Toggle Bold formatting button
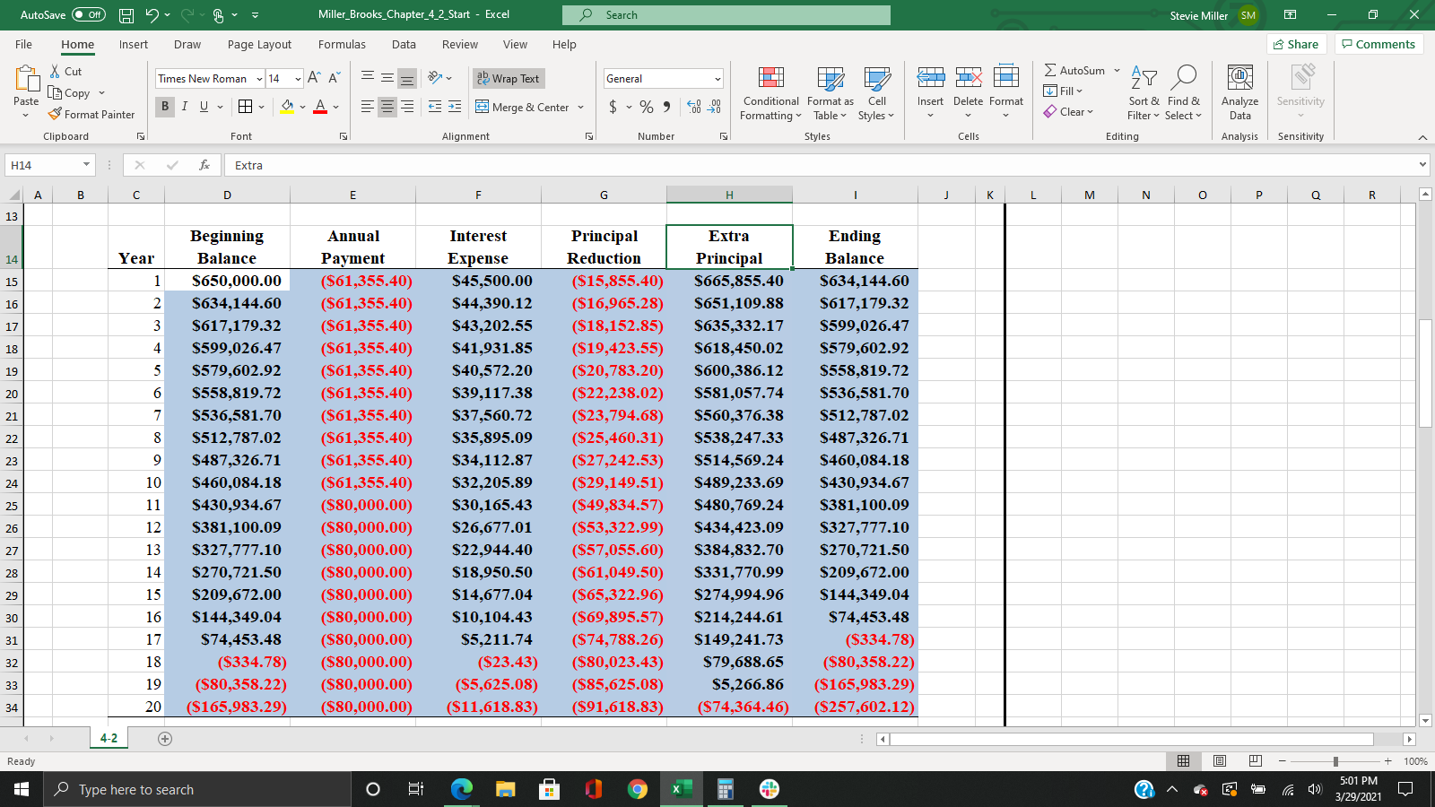Viewport: 1435px width, 807px height. pos(165,107)
